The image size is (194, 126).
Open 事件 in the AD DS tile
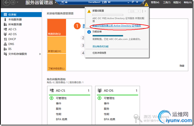(x=106, y=104)
